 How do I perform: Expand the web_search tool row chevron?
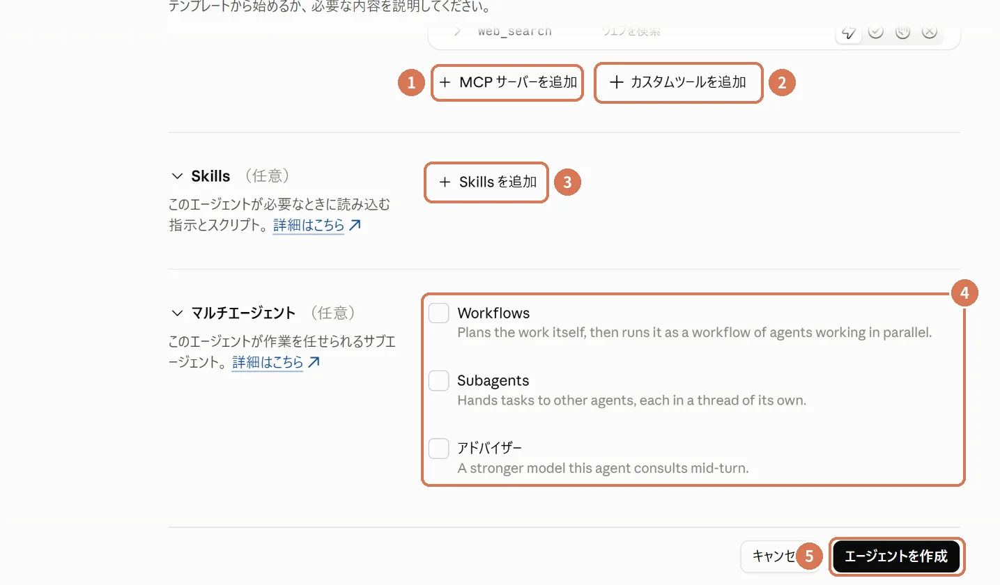click(x=457, y=31)
